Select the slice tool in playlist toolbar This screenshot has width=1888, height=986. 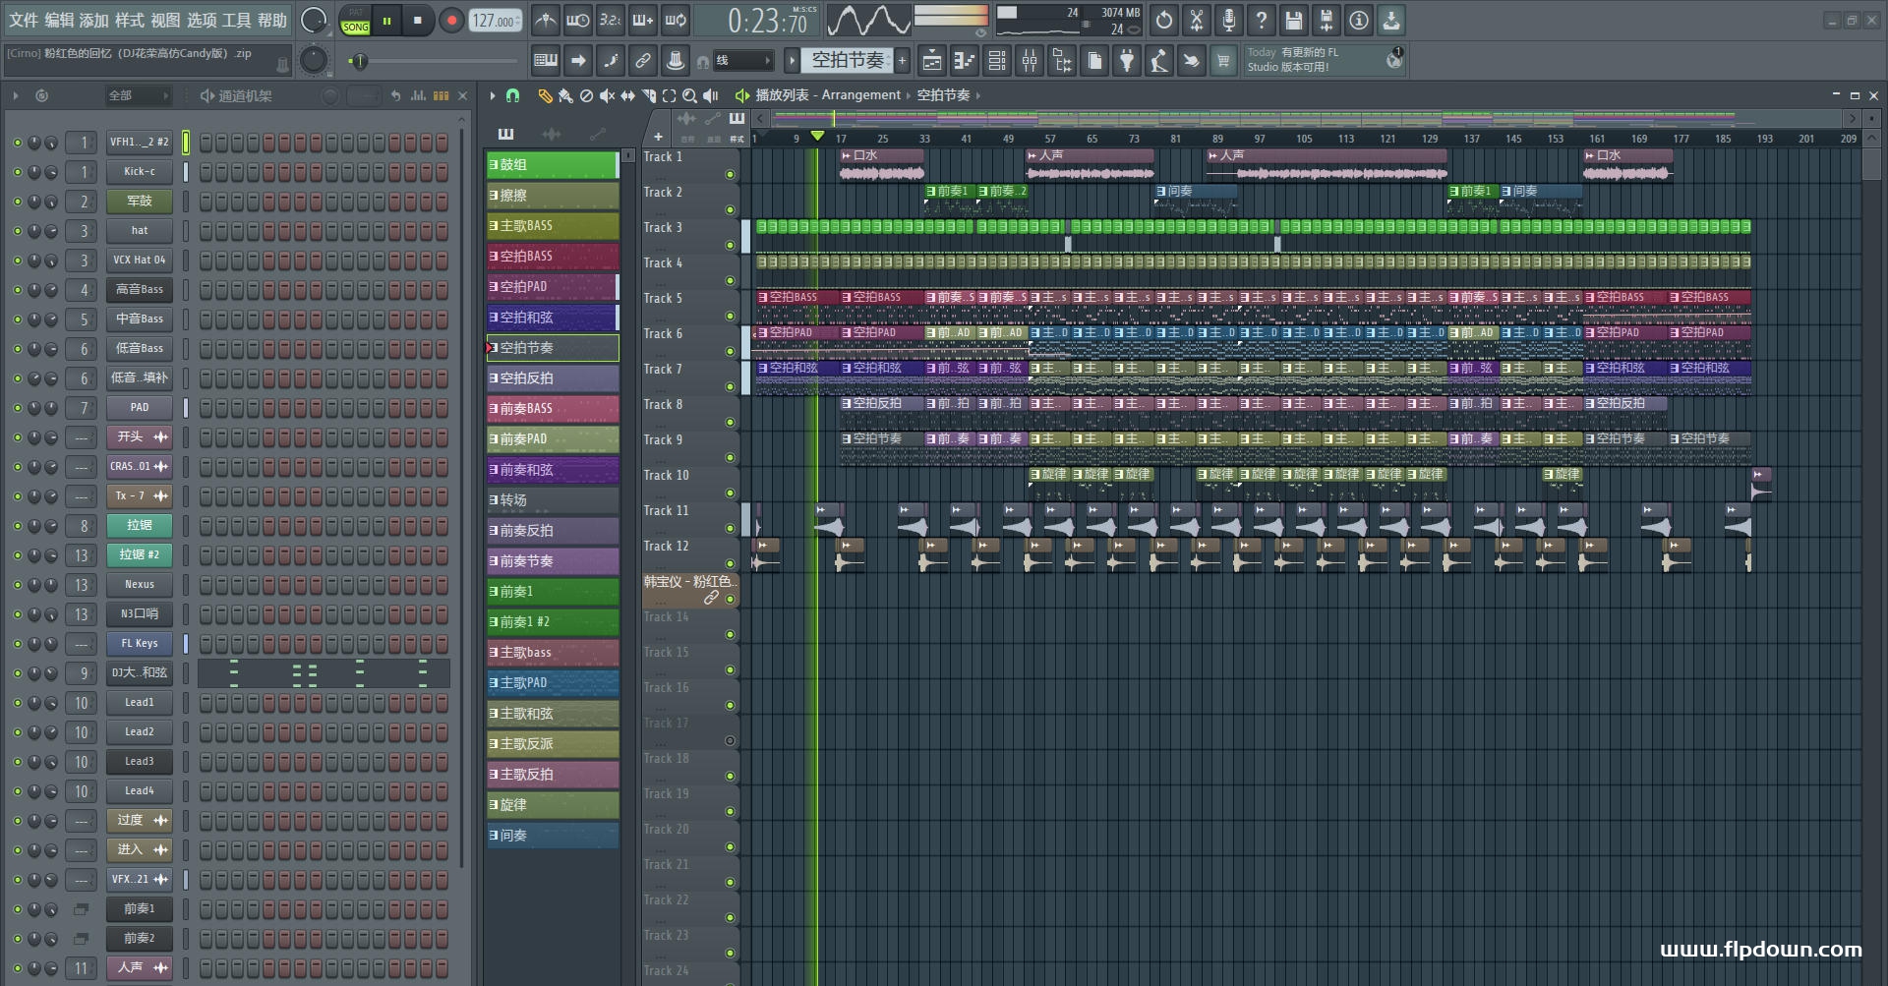648,95
